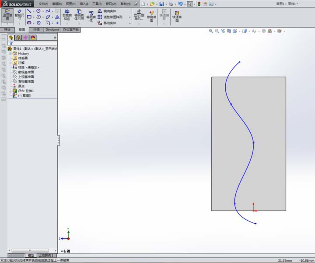The height and width of the screenshot is (263, 315).
Task: Open dropdown arrow beside Linear Sketch Pattern
Action: point(130,17)
